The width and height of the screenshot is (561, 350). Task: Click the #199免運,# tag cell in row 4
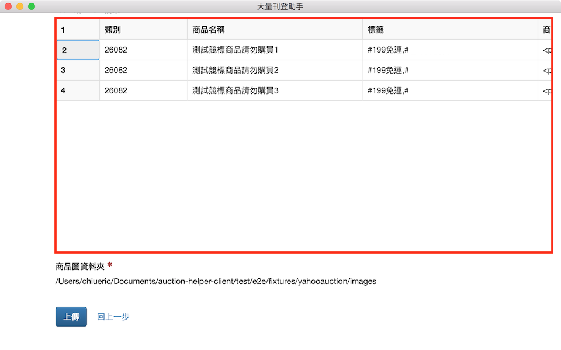[x=450, y=90]
